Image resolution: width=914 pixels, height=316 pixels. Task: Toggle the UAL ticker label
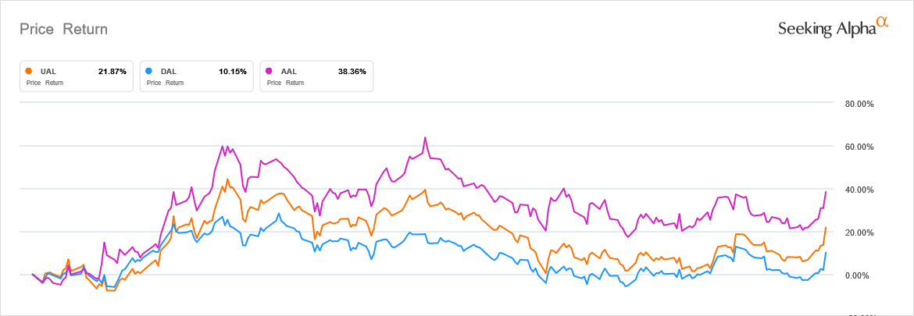pos(48,72)
